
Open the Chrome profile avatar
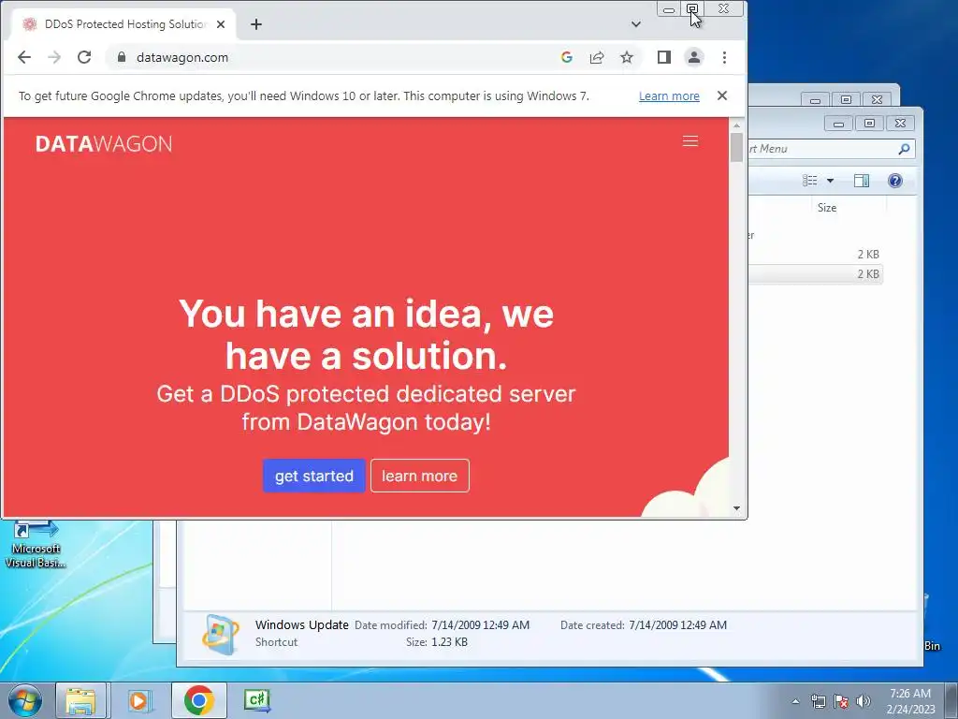click(694, 57)
